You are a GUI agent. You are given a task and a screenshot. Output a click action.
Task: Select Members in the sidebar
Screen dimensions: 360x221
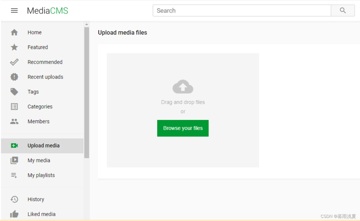(42, 121)
